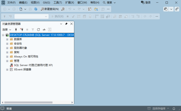Click the Object Explorer horizontal scrollbar thumb
The height and width of the screenshot is (111, 181).
point(28,103)
